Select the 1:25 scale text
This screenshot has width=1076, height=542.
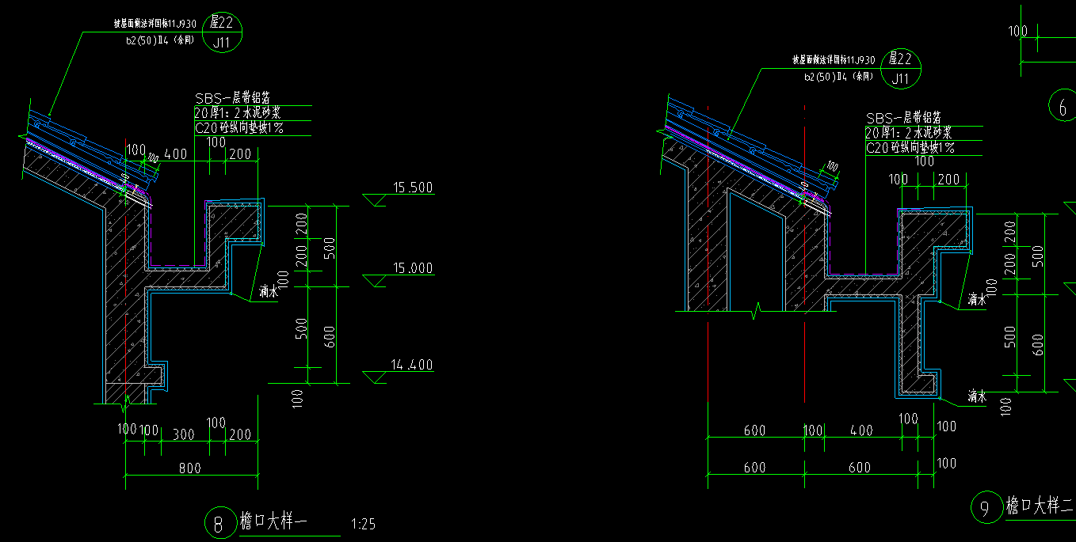[x=362, y=524]
